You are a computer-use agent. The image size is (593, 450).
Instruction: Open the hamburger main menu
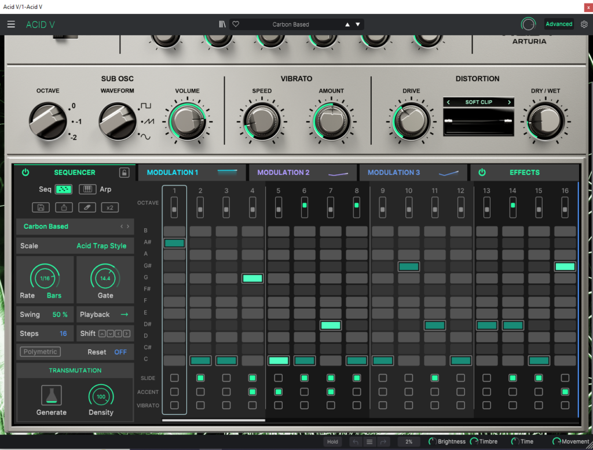point(11,24)
